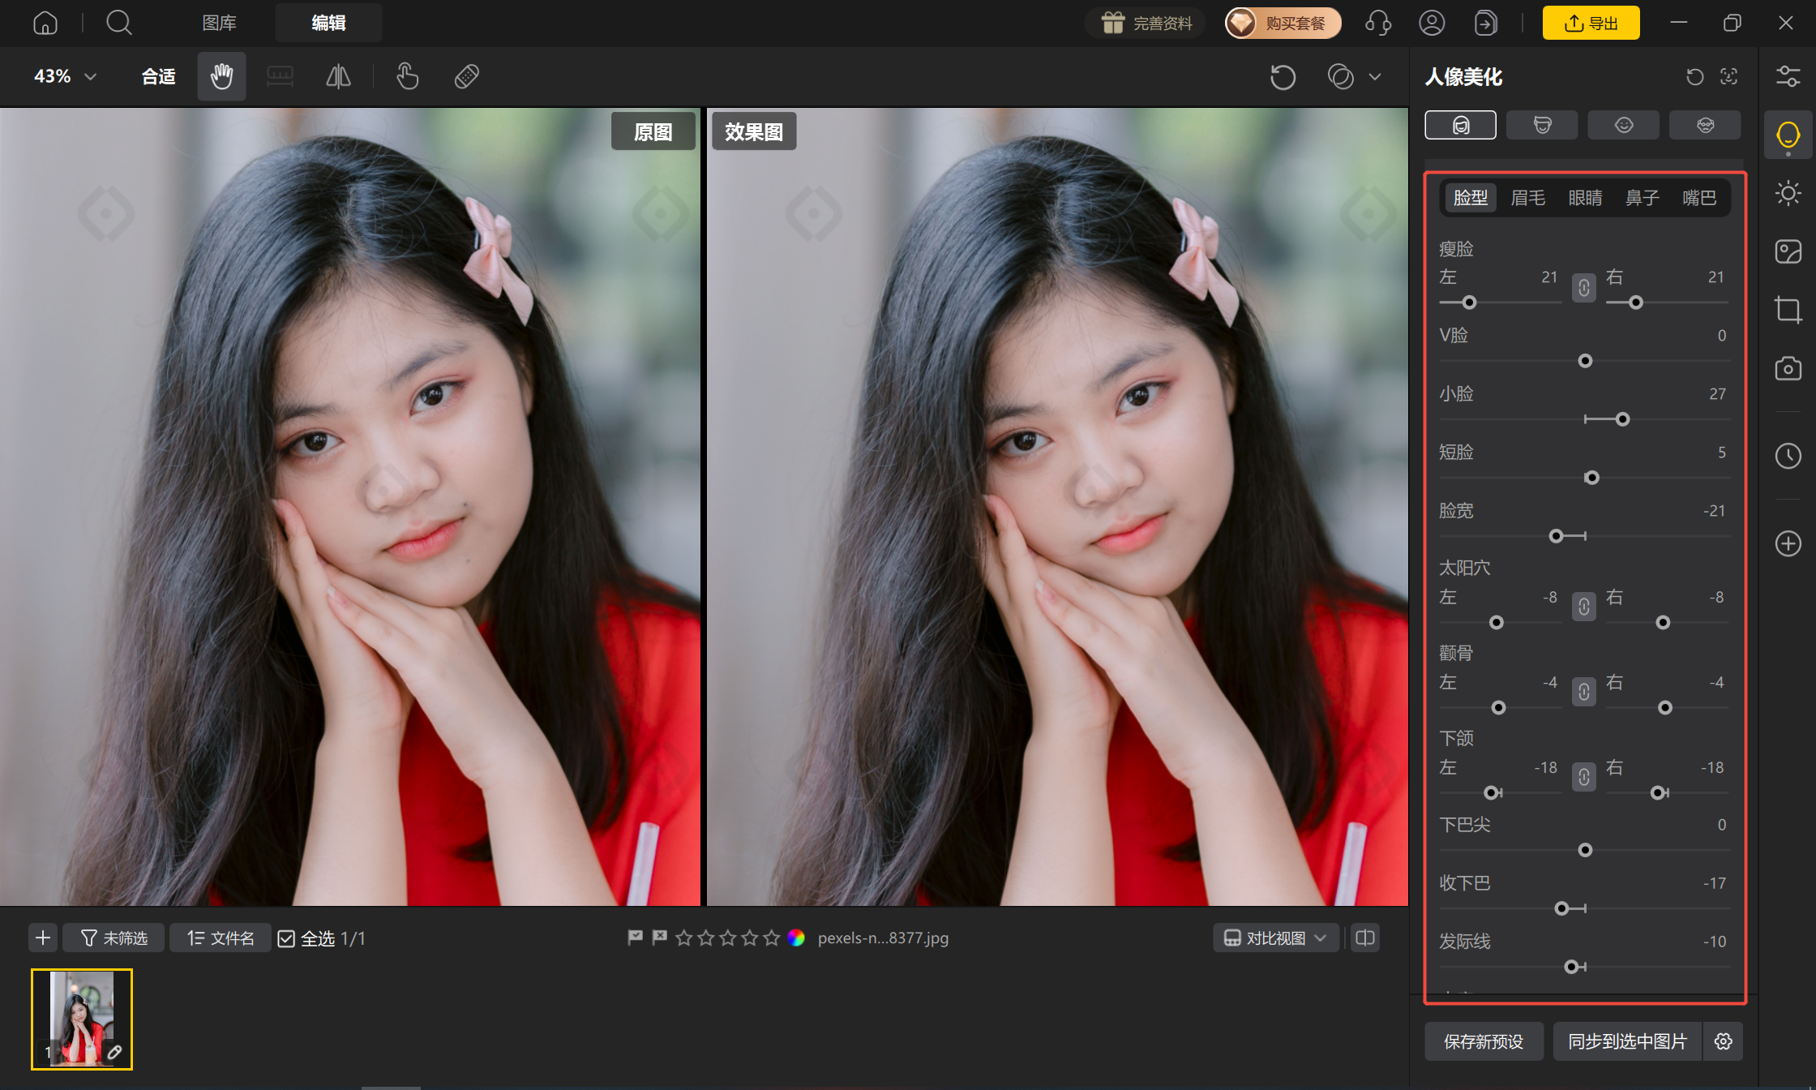1816x1090 pixels.
Task: Toggle the 瘦脸 left-right link lock
Action: pyautogui.click(x=1583, y=288)
